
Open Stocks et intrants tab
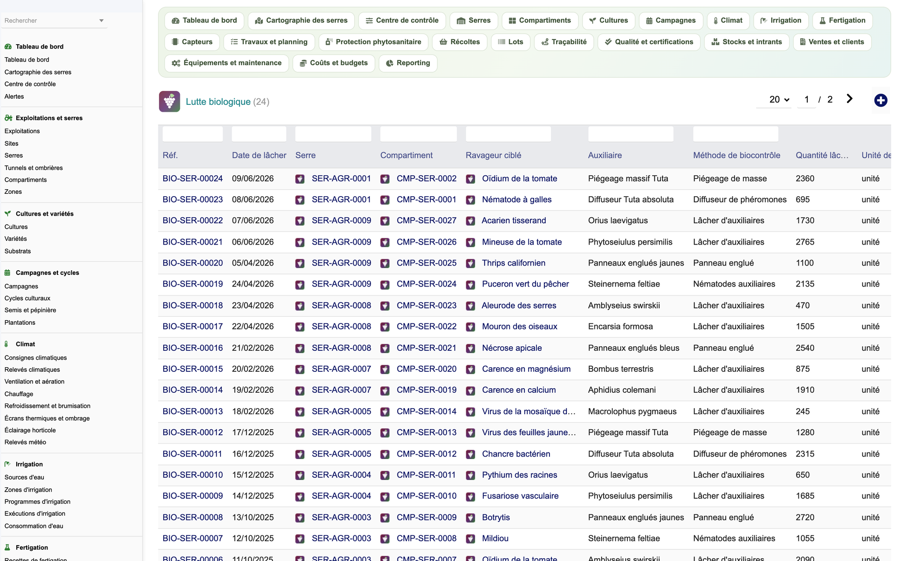click(747, 42)
